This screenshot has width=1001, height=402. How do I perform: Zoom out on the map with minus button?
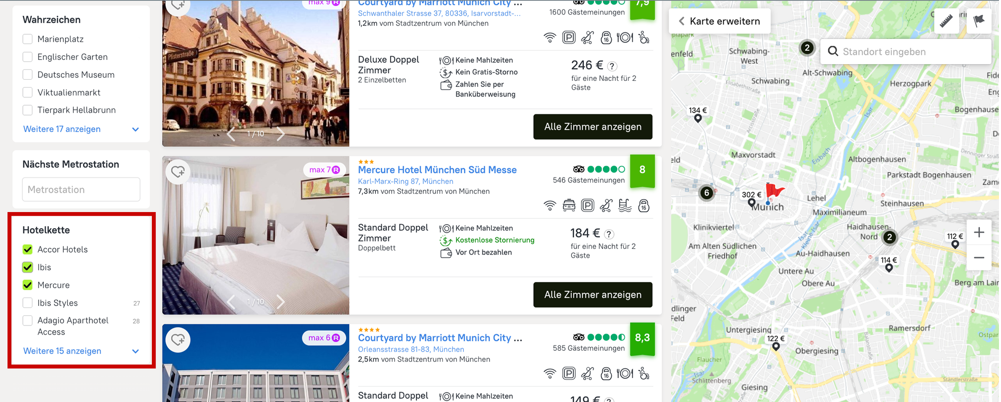tap(979, 258)
